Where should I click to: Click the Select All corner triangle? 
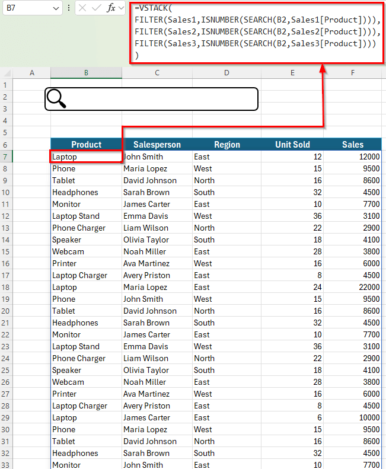tap(7, 73)
